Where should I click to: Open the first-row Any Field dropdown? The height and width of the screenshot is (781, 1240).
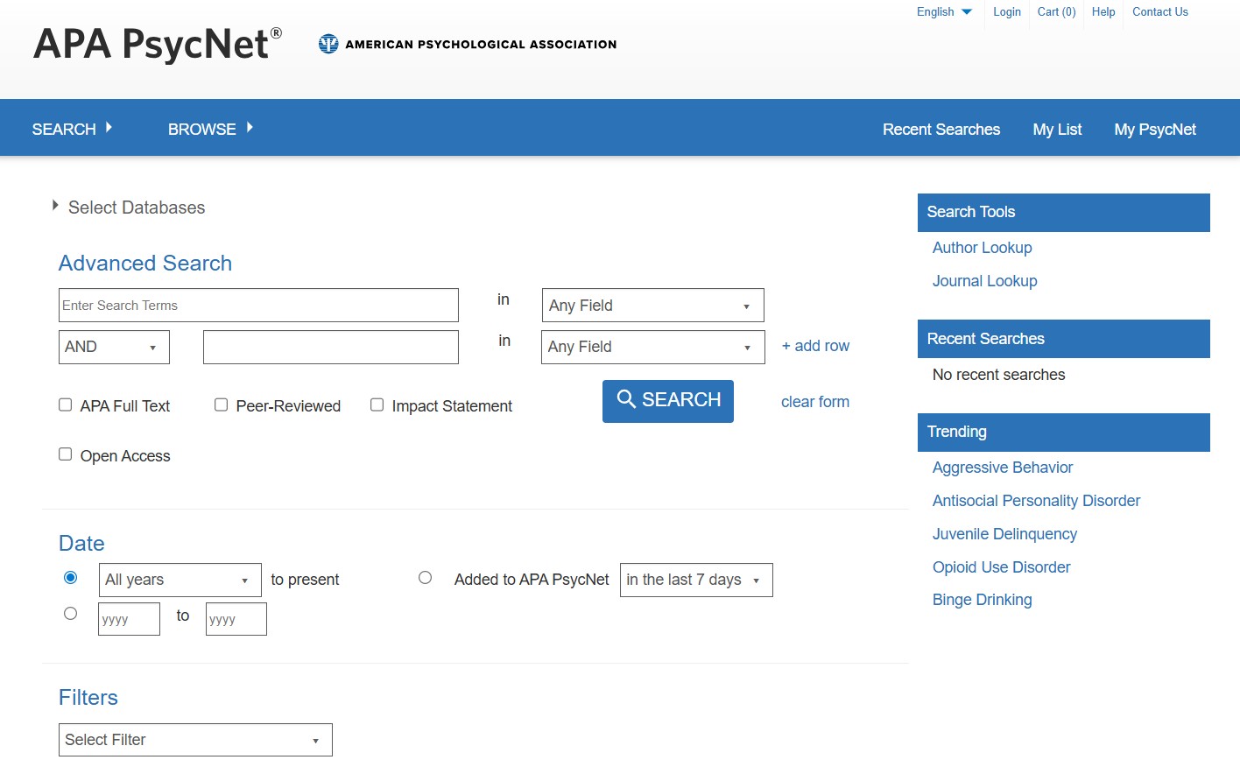tap(653, 306)
